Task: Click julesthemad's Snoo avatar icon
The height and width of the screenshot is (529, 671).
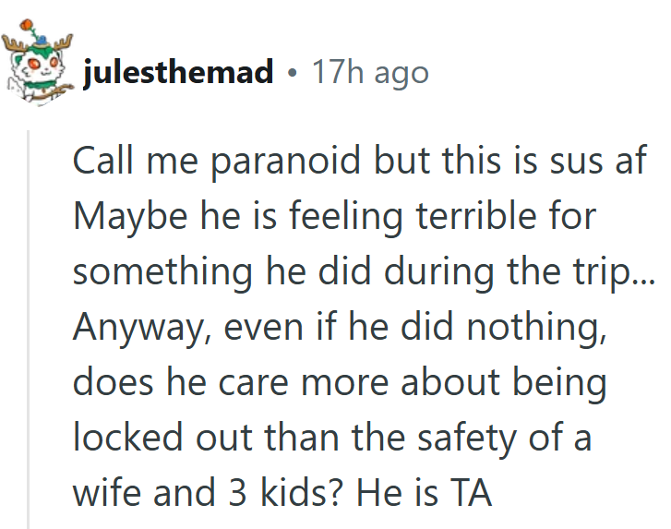Action: point(39,68)
